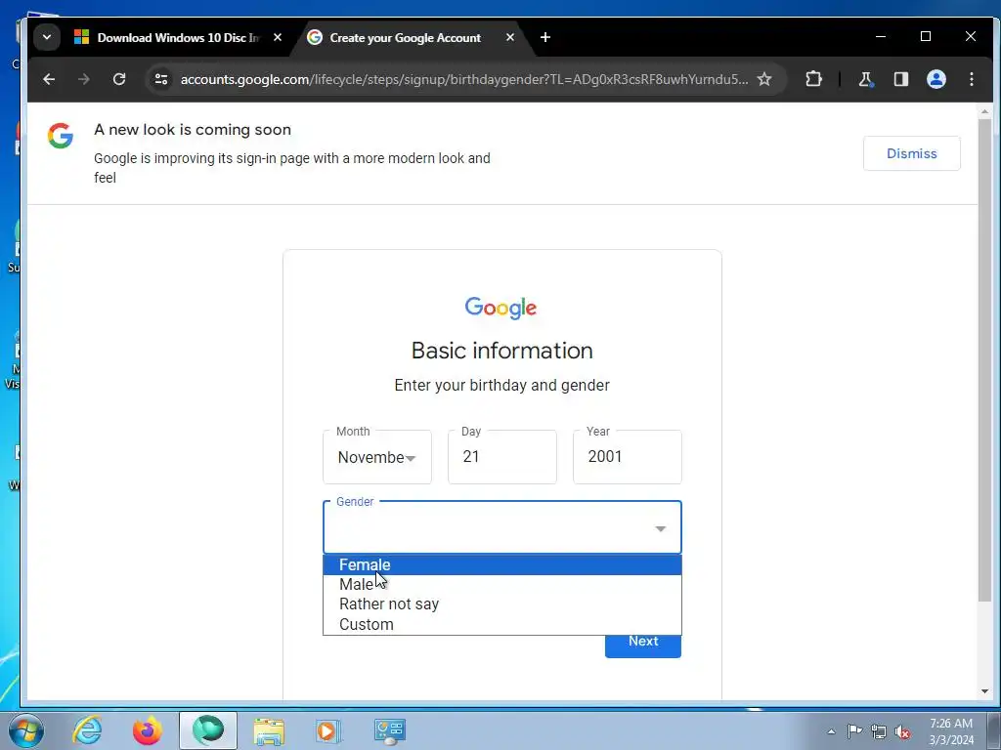1001x750 pixels.
Task: Open the network tray icon
Action: tap(879, 731)
